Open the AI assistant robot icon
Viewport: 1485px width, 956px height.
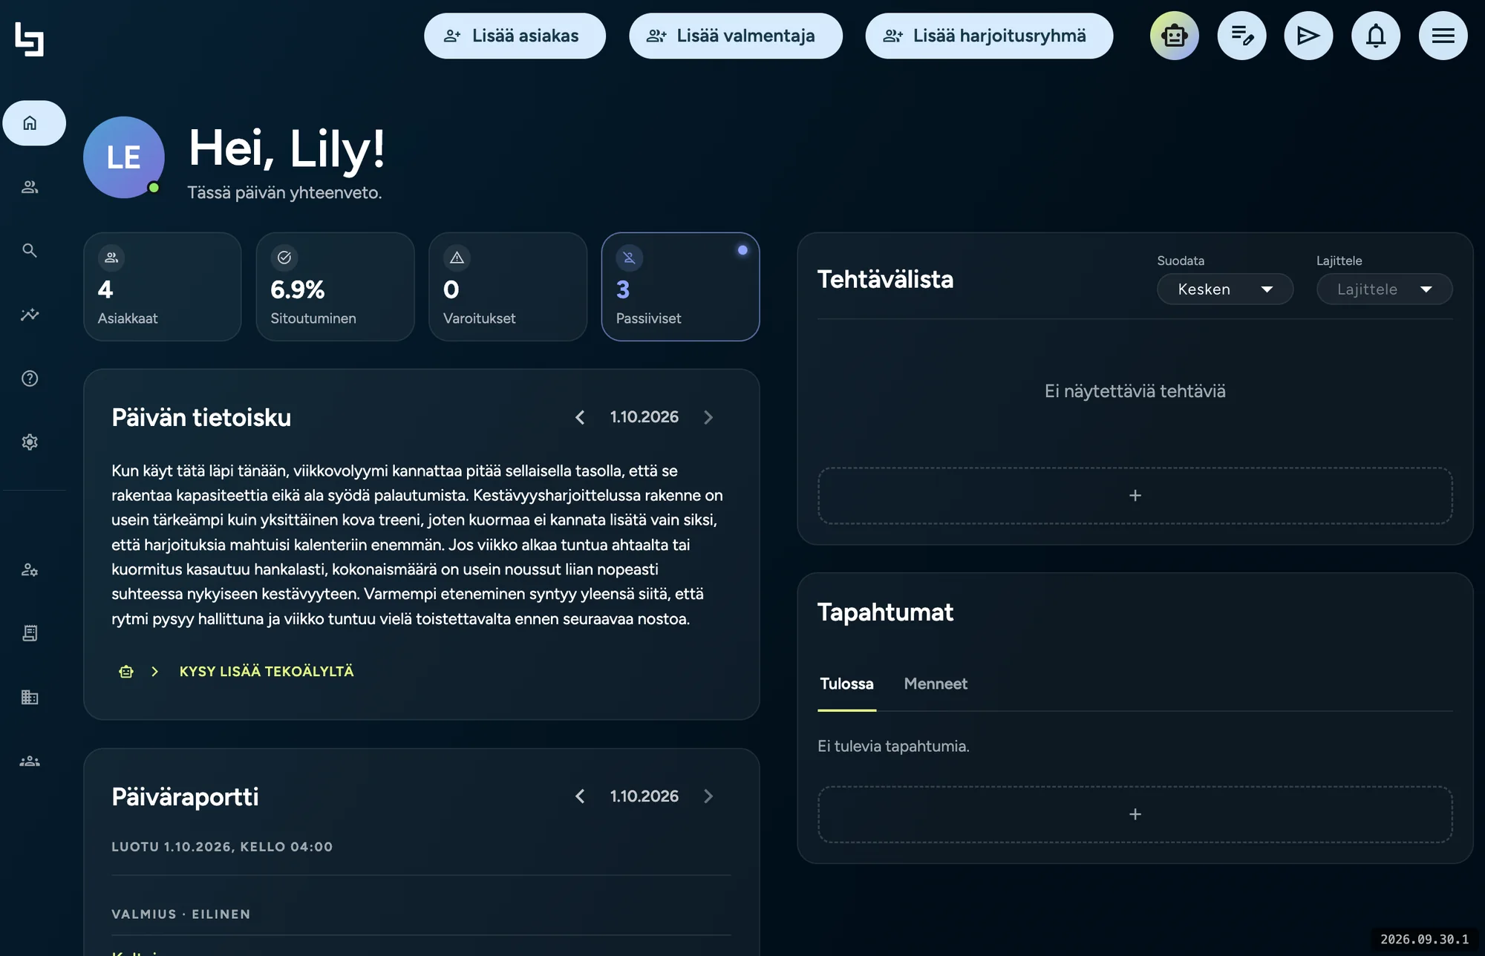[1174, 36]
